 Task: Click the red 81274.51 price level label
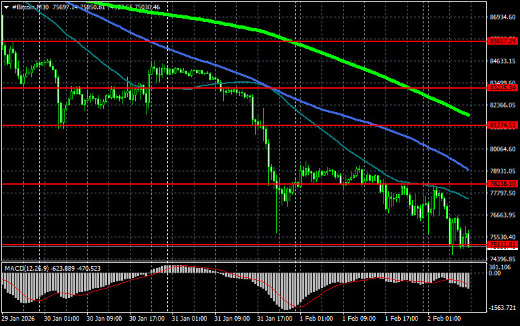click(x=503, y=125)
